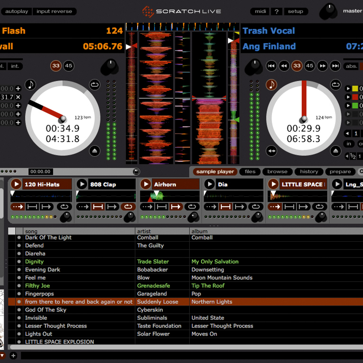363x363 pixels.
Task: Toggle 45 RPM mode on the left deck
Action: pos(69,66)
